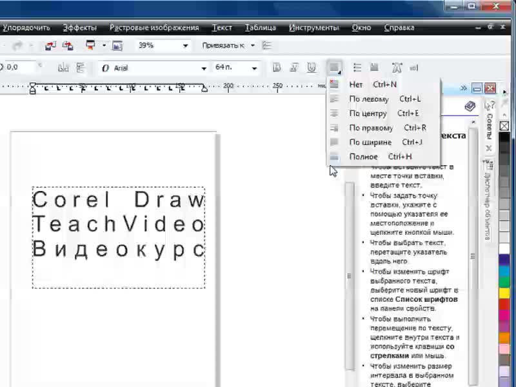Expand the font size 64 п. dropdown
Image resolution: width=516 pixels, height=387 pixels.
pos(254,68)
